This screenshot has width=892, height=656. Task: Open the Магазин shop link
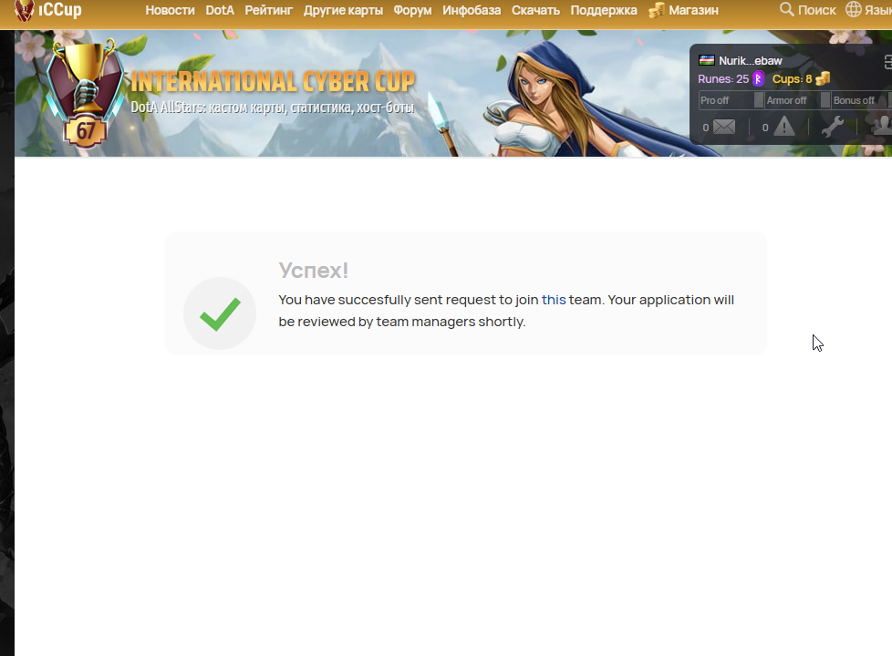[693, 10]
